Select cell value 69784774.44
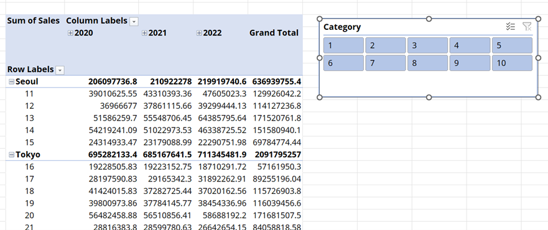 pos(277,142)
